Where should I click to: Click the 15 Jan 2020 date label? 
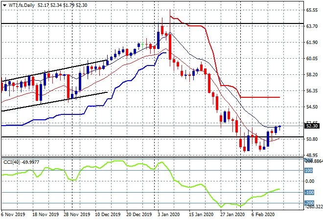201,215
